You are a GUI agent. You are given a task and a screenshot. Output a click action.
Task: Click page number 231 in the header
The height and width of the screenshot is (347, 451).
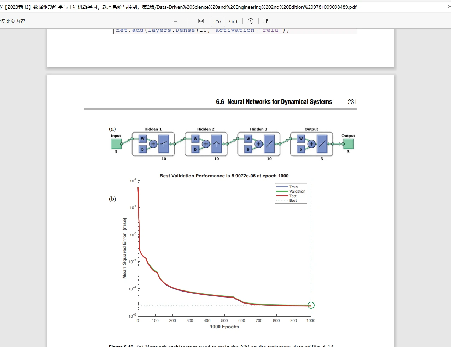(x=352, y=102)
